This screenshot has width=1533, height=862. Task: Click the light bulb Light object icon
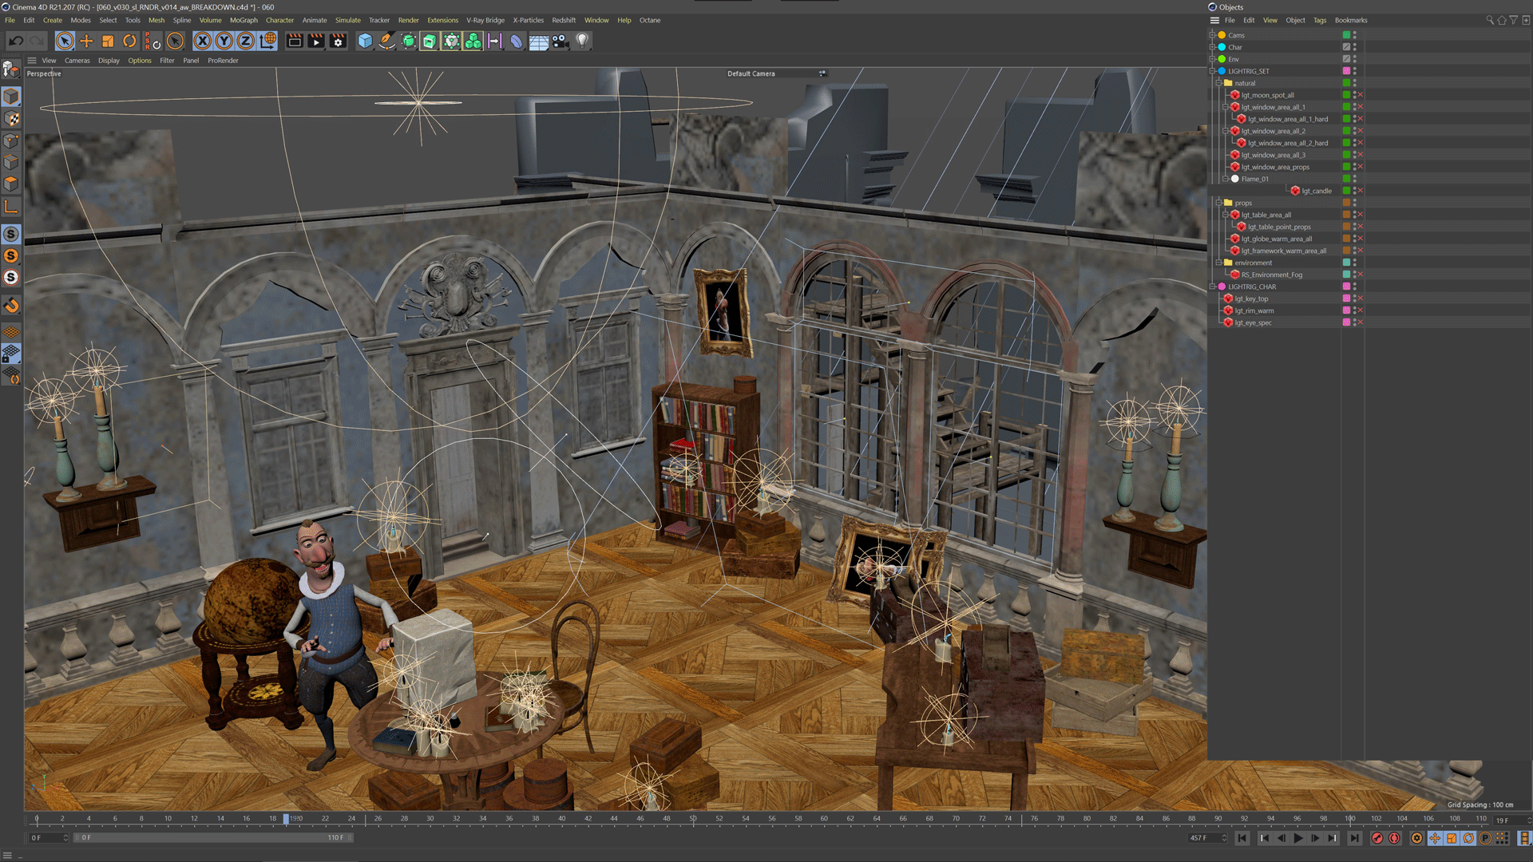[582, 41]
